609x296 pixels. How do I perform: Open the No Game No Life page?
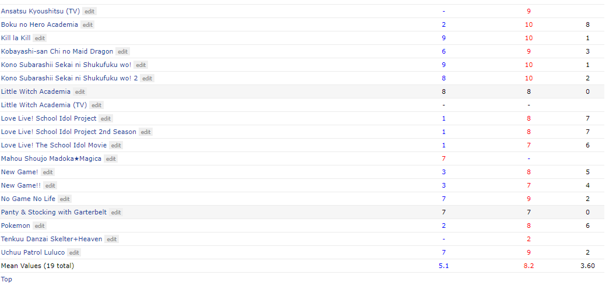(29, 199)
